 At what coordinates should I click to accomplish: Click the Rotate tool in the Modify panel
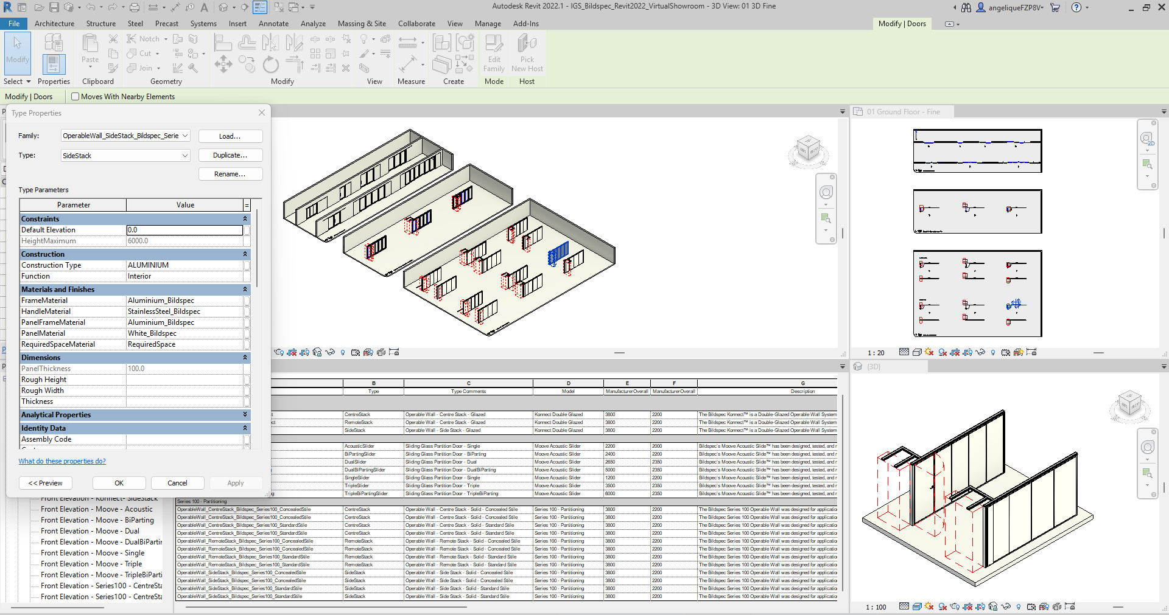click(x=270, y=64)
